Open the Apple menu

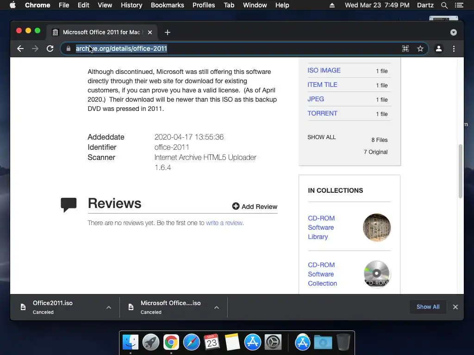(x=12, y=5)
